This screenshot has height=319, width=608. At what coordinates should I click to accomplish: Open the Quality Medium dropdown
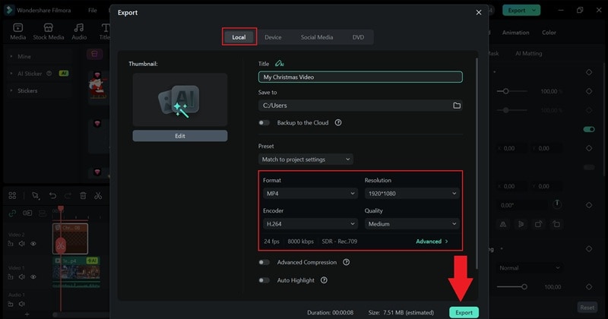pyautogui.click(x=412, y=223)
